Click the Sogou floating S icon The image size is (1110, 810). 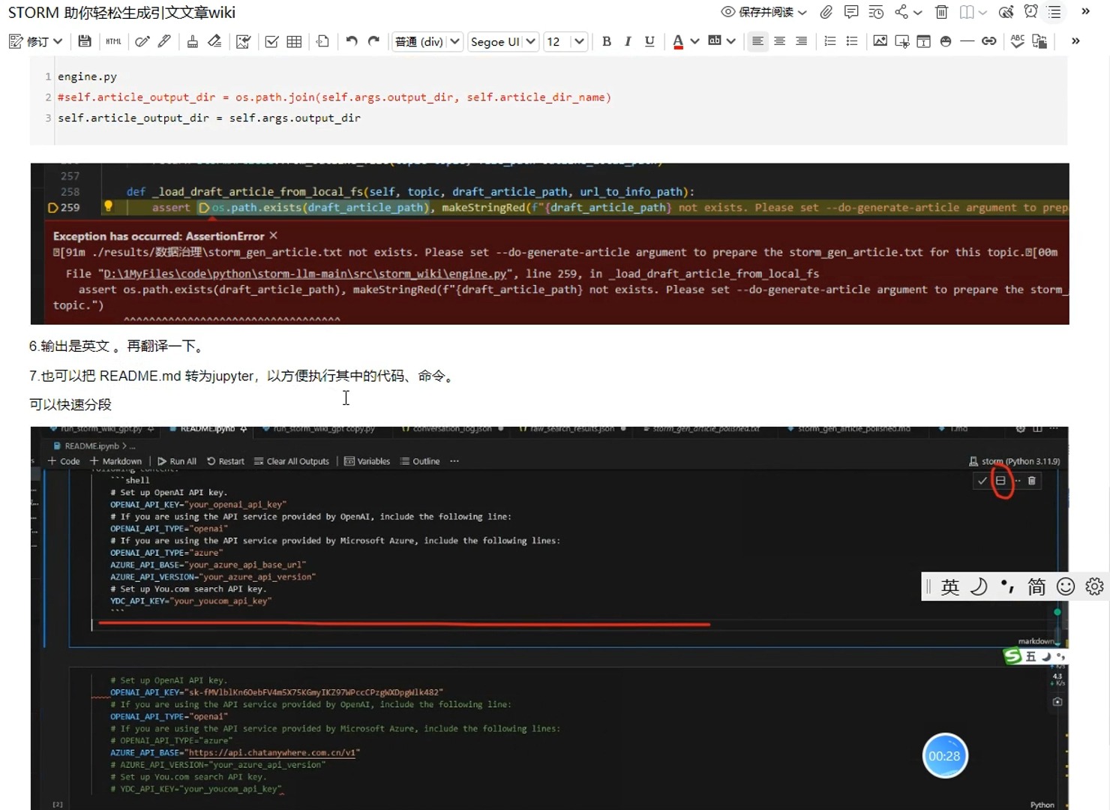pos(1013,656)
